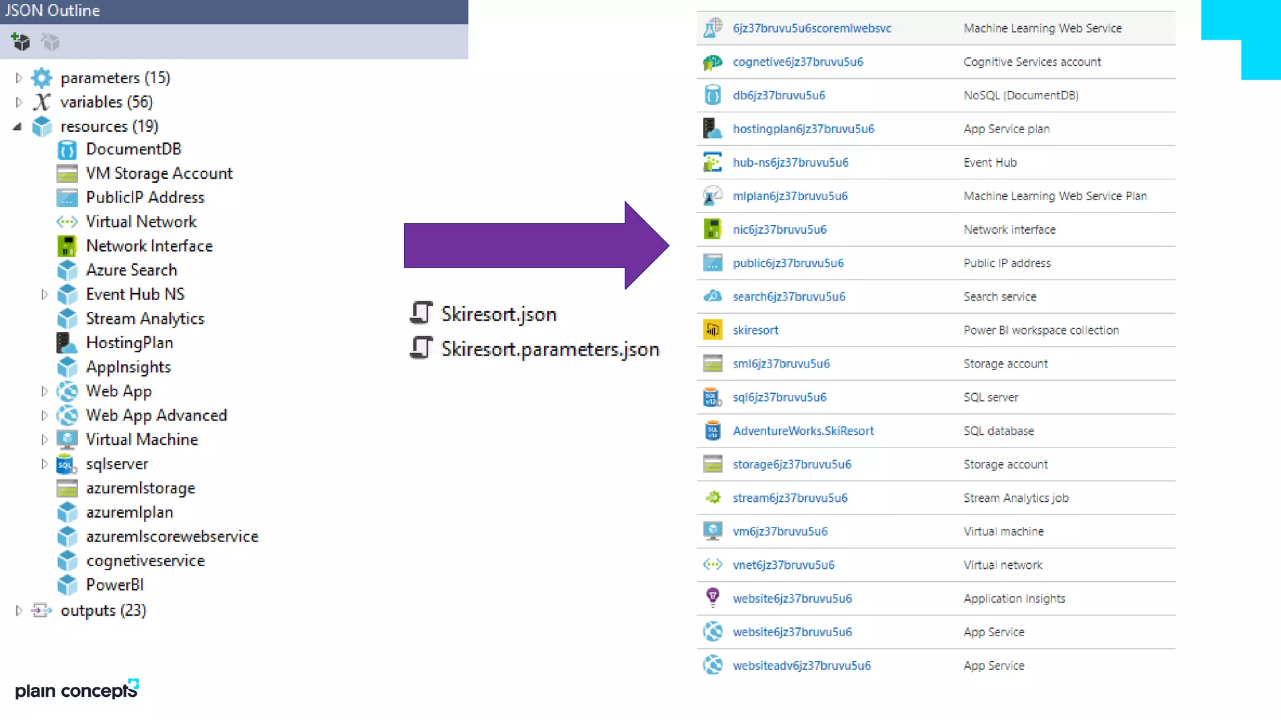Select the Stream Analytics tree item
This screenshot has height=720, width=1281.
(144, 319)
